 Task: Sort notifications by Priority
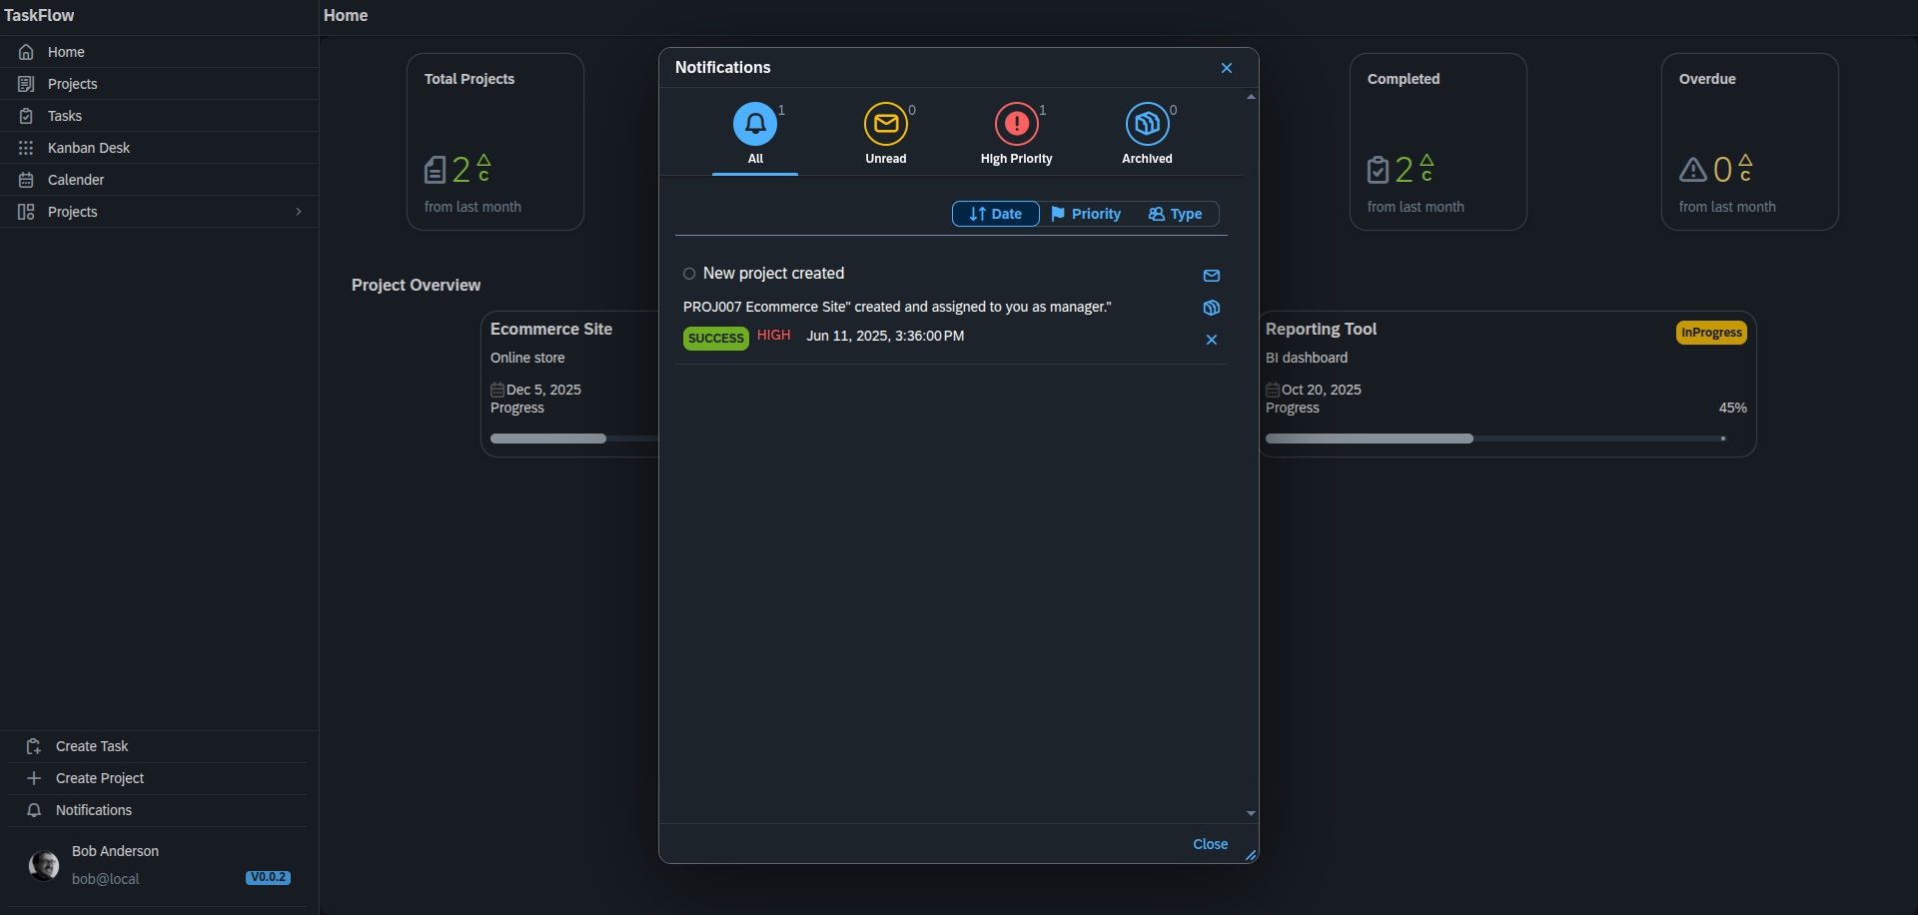pyautogui.click(x=1086, y=214)
